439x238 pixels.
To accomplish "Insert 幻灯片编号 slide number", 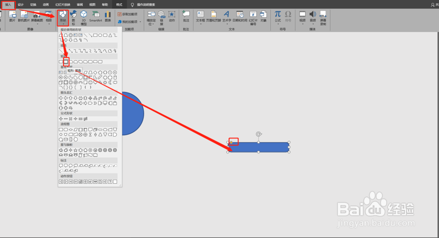I will click(x=253, y=18).
